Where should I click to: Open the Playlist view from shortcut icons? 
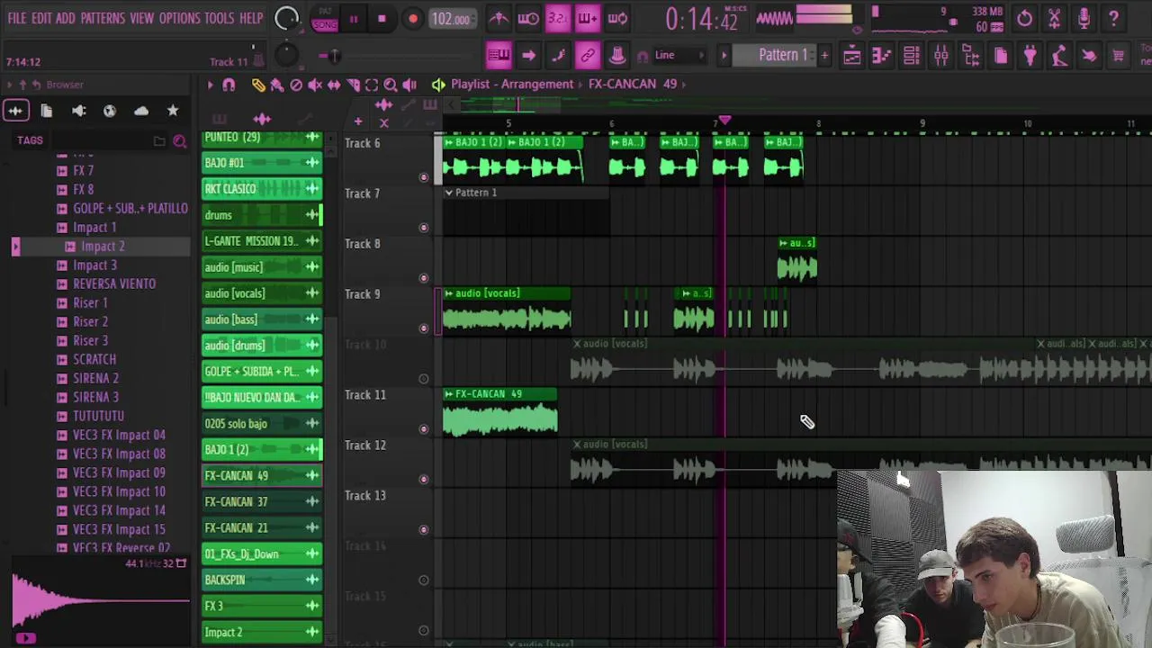pyautogui.click(x=851, y=56)
